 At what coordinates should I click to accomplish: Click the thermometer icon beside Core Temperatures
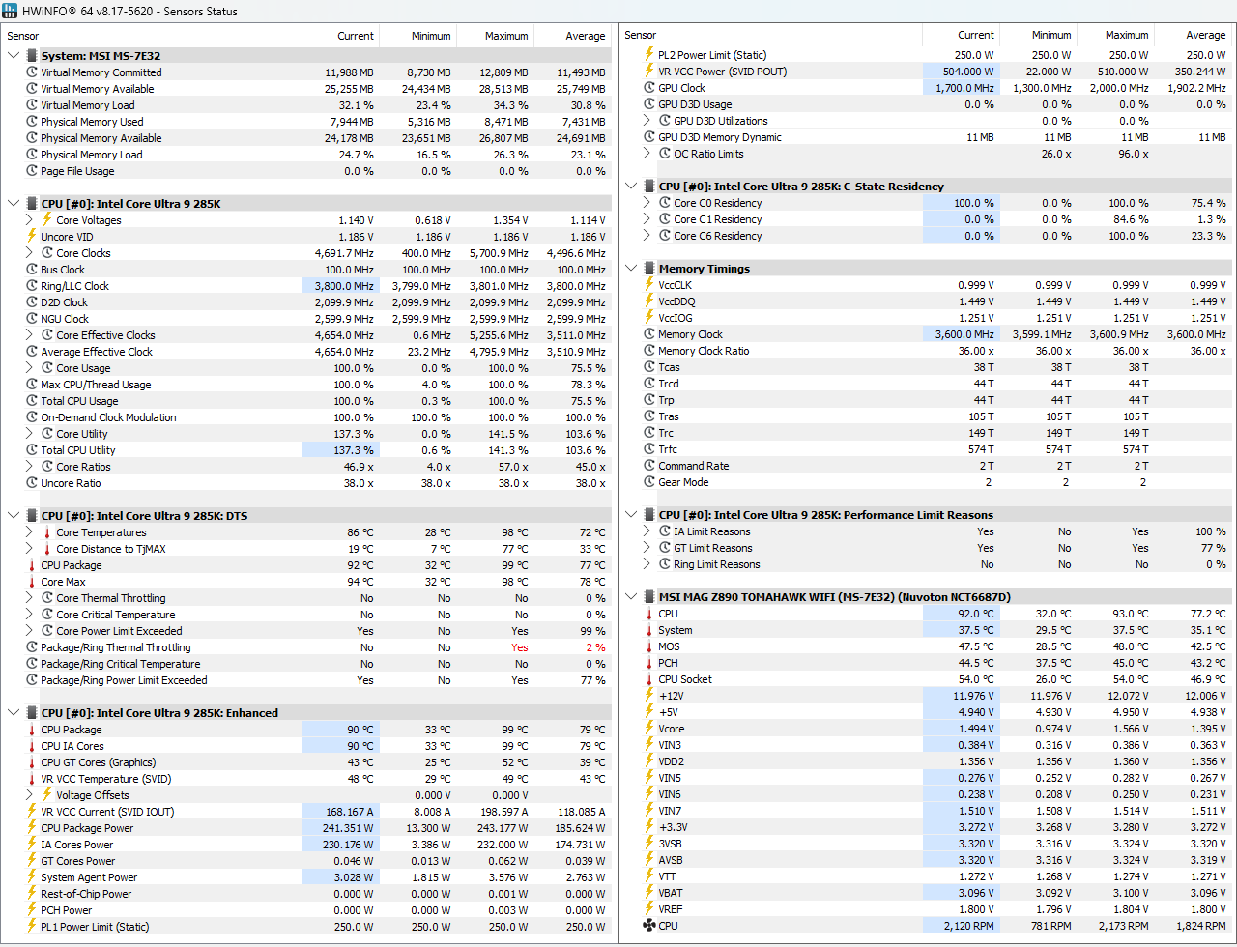tap(47, 532)
